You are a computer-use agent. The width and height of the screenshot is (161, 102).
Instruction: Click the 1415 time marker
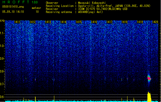point(79,22)
